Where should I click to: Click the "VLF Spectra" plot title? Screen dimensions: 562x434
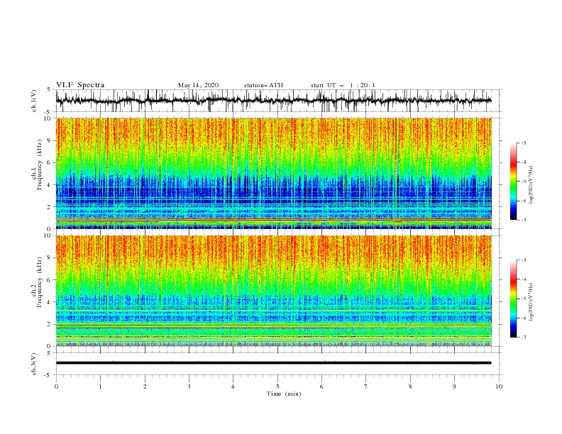[x=80, y=85]
